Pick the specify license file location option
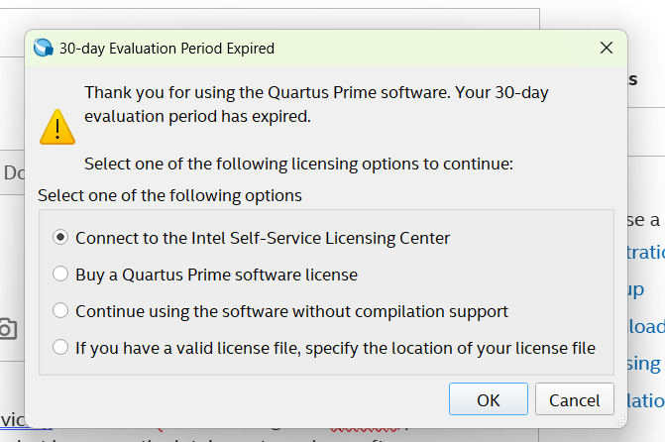 (61, 348)
